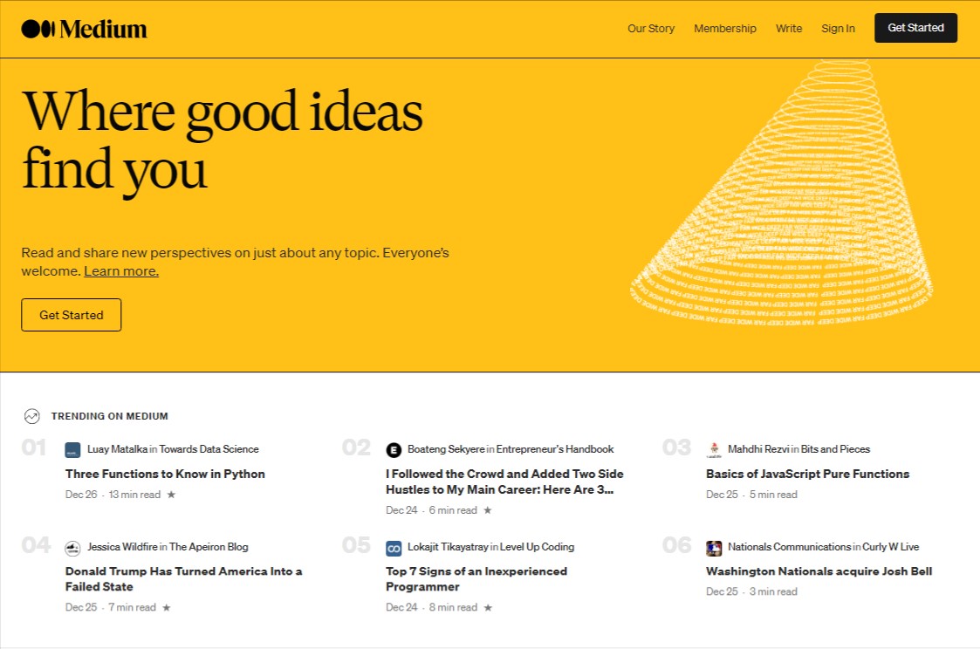Visit Level Up Coding publication link
The image size is (980, 649).
[537, 547]
